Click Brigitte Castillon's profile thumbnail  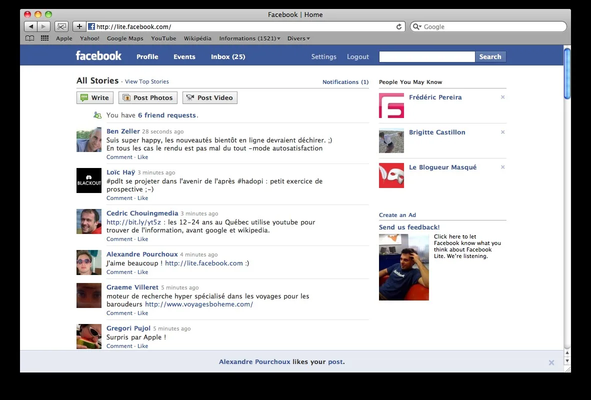point(391,140)
